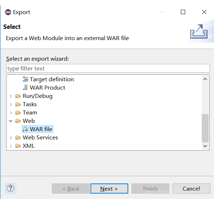The height and width of the screenshot is (199, 214).
Task: Click the Tasks folder icon
Action: pos(18,104)
